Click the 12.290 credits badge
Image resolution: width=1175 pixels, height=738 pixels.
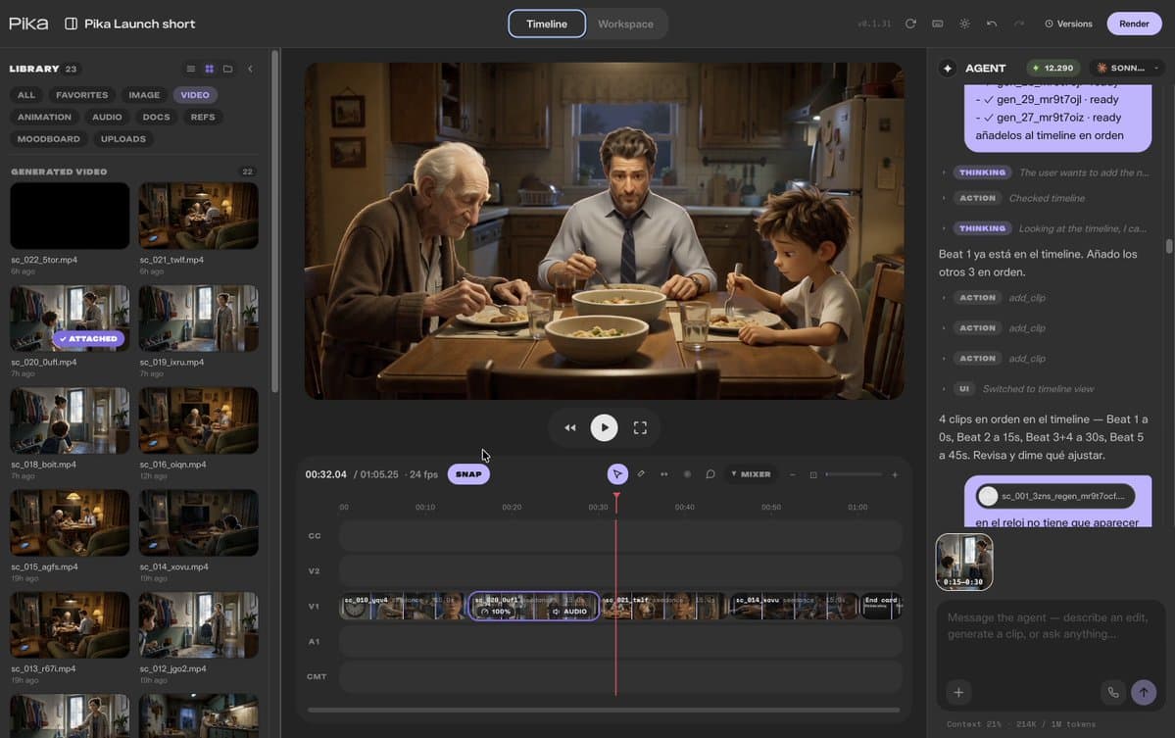coord(1053,69)
